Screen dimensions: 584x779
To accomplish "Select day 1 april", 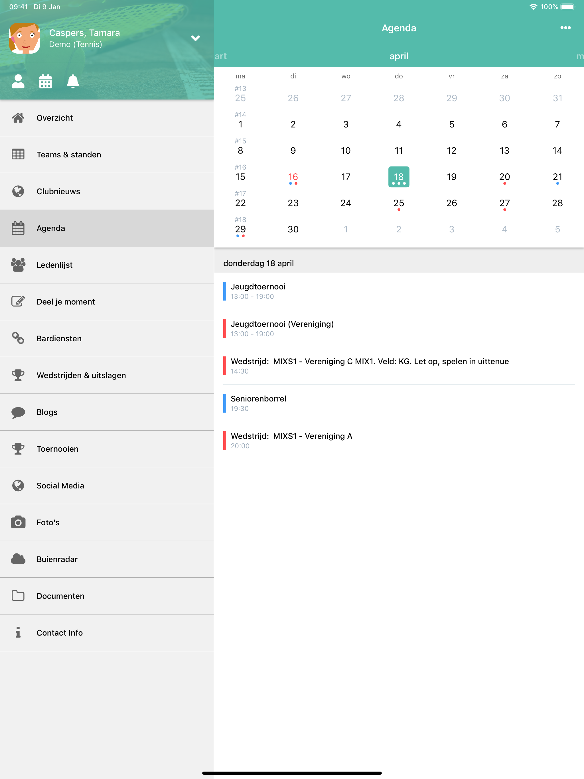I will [240, 124].
